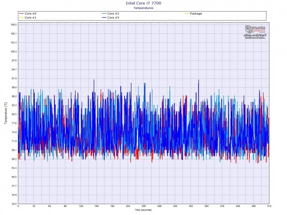
Task: Click the 97.6 y-axis value
Action: click(14, 60)
